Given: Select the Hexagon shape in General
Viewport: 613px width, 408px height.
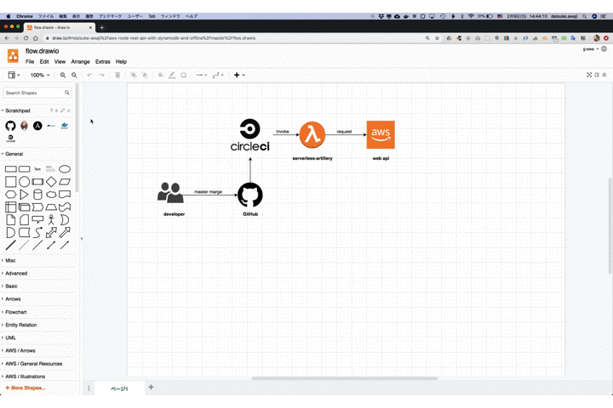Looking at the screenshot, I should (x=10, y=195).
